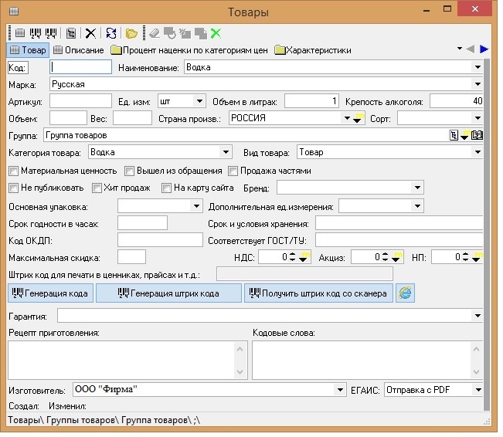Switch to the Товар tab
This screenshot has width=503, height=437.
[x=28, y=50]
